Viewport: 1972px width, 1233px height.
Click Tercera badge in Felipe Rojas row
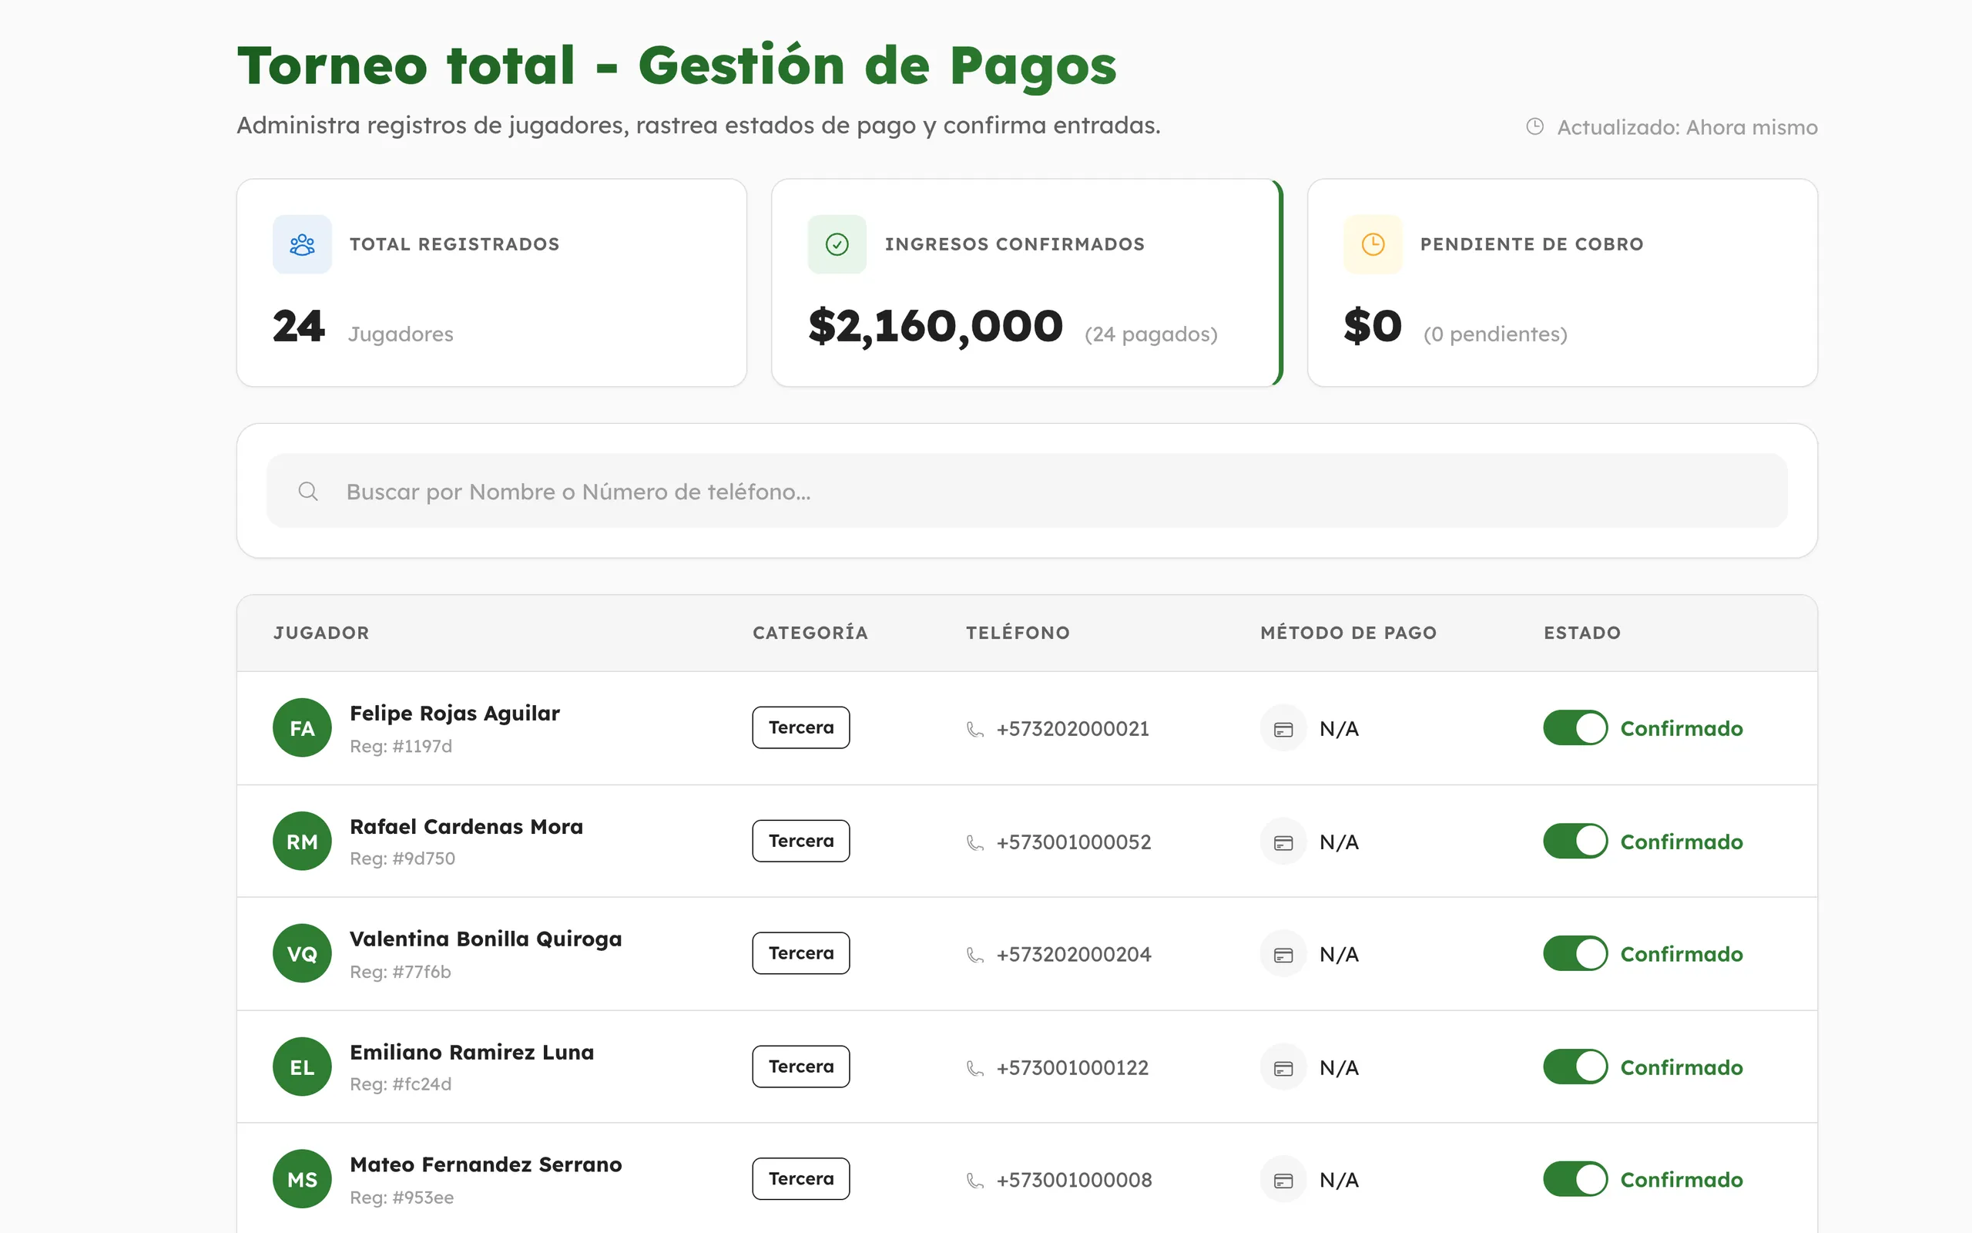(801, 727)
